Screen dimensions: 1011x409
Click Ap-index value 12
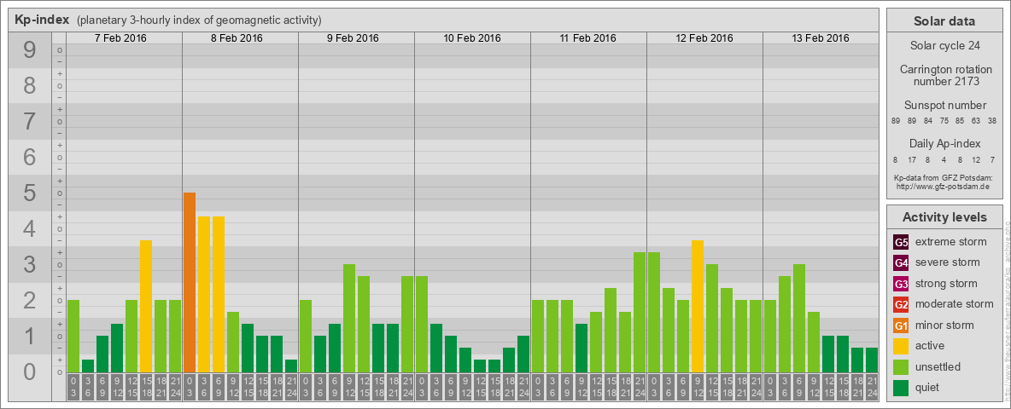click(x=976, y=159)
